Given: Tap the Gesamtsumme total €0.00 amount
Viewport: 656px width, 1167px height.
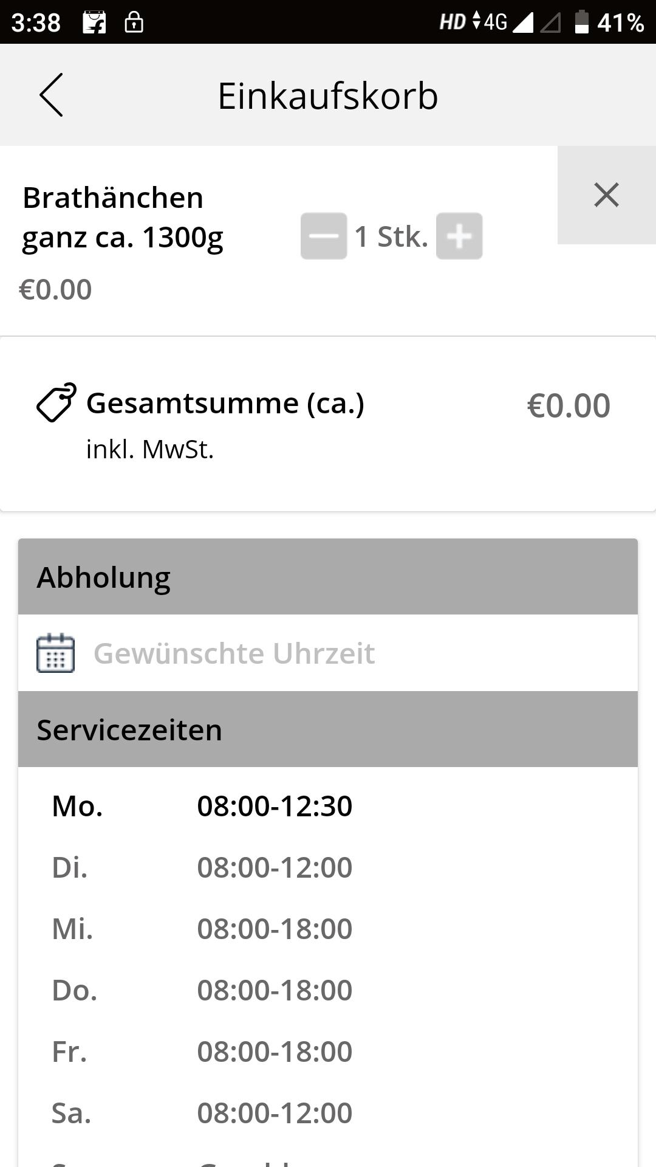Looking at the screenshot, I should pyautogui.click(x=569, y=405).
